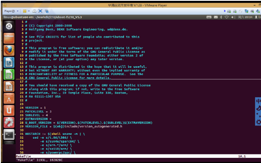The image size is (261, 163).
Task: Click the 'Foundation, Inc., 59 Temple Place' line
Action: 76,93
